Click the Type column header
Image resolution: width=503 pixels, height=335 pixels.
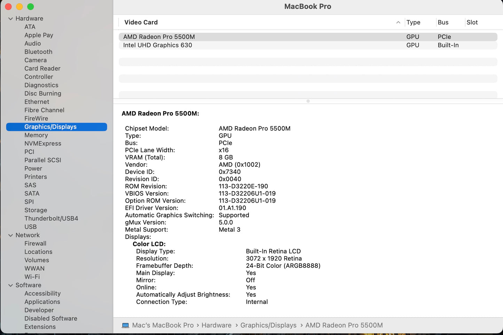pyautogui.click(x=413, y=22)
